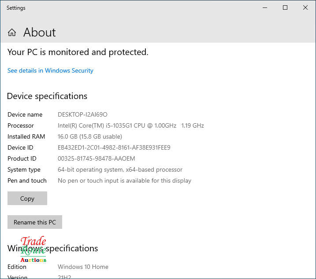Close the Settings window

click(x=305, y=7)
